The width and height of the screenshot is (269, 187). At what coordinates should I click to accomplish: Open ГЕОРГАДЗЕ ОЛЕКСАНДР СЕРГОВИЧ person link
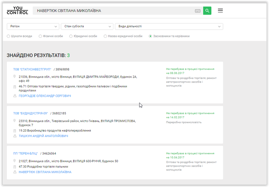(x=45, y=96)
